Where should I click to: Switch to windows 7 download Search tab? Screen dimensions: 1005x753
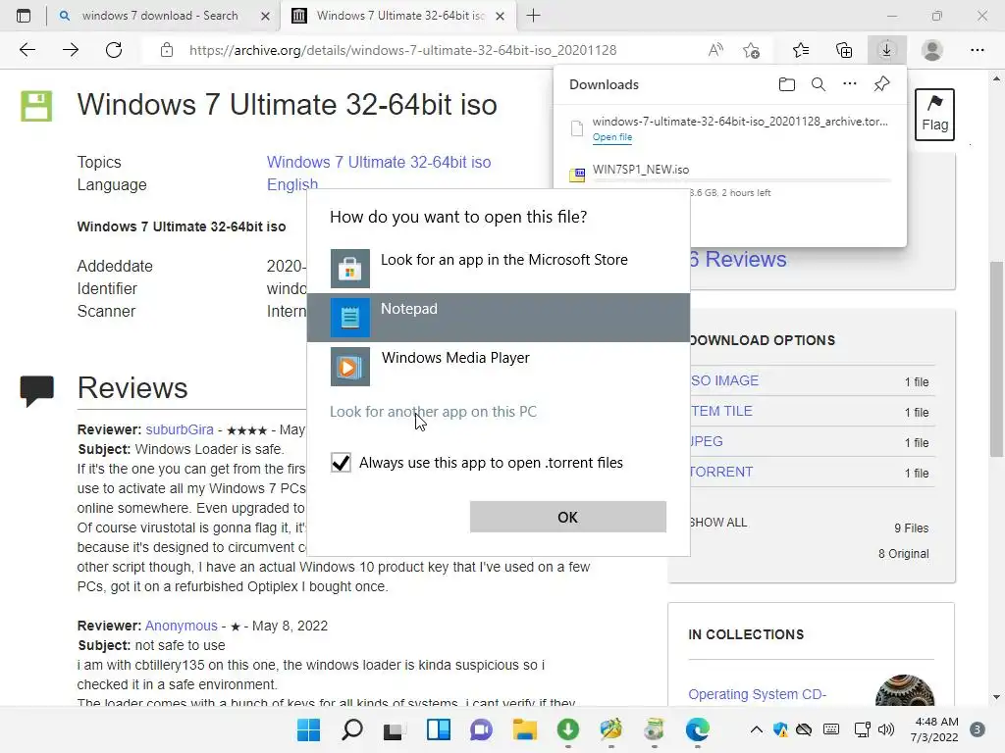(x=160, y=16)
